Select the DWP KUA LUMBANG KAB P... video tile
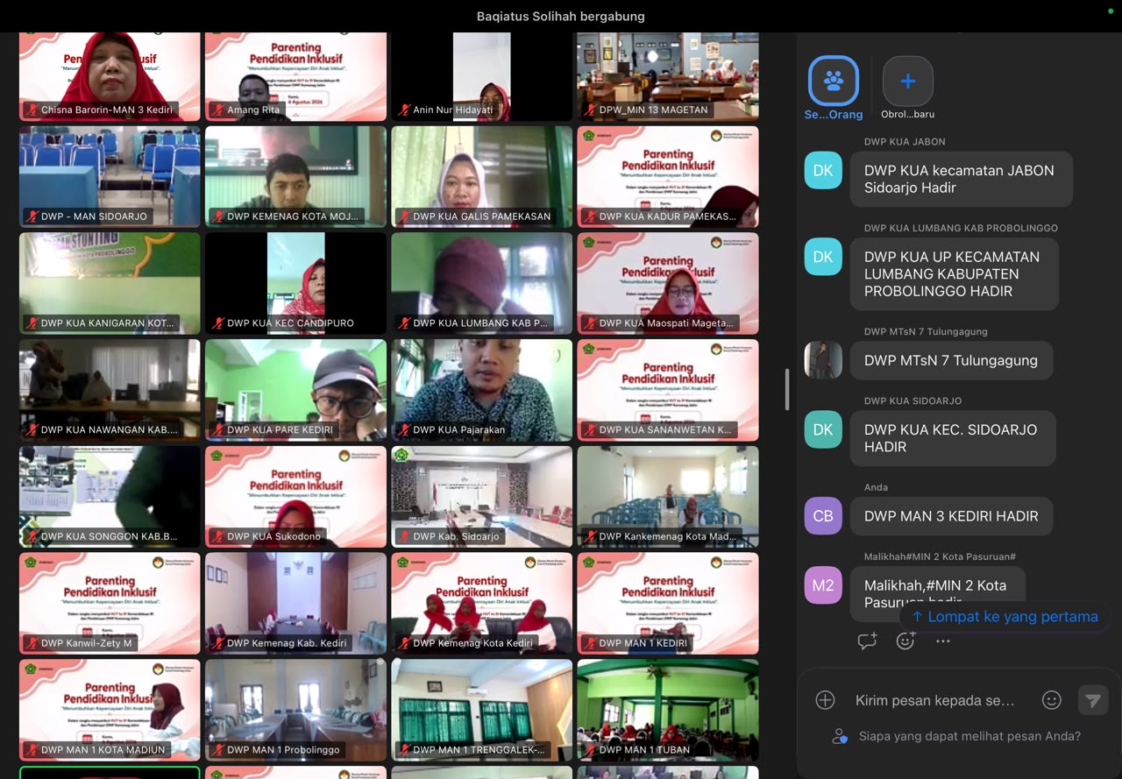The height and width of the screenshot is (779, 1122). click(x=482, y=284)
